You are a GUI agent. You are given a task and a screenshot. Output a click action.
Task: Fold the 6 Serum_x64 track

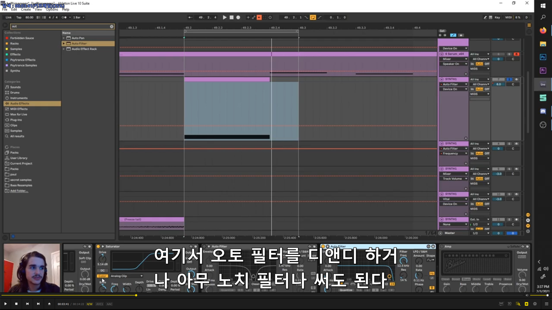click(442, 54)
